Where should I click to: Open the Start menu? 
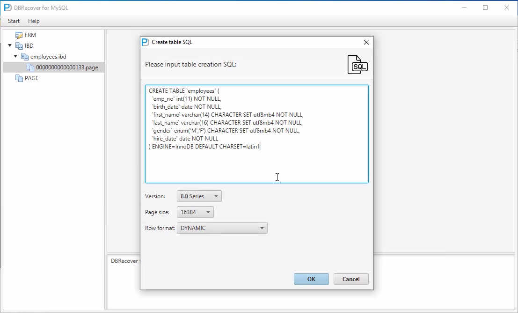[x=14, y=21]
